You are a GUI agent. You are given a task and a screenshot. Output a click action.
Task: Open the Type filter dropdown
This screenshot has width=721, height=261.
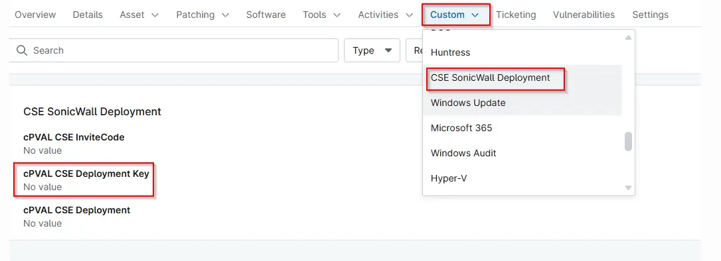[372, 50]
